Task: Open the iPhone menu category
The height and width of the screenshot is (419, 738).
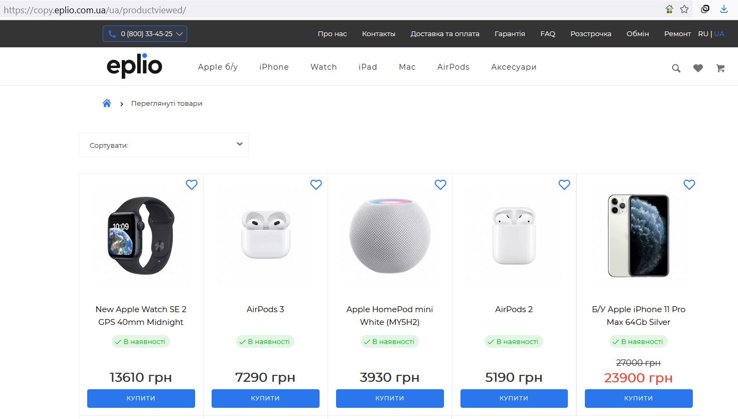Action: [274, 67]
